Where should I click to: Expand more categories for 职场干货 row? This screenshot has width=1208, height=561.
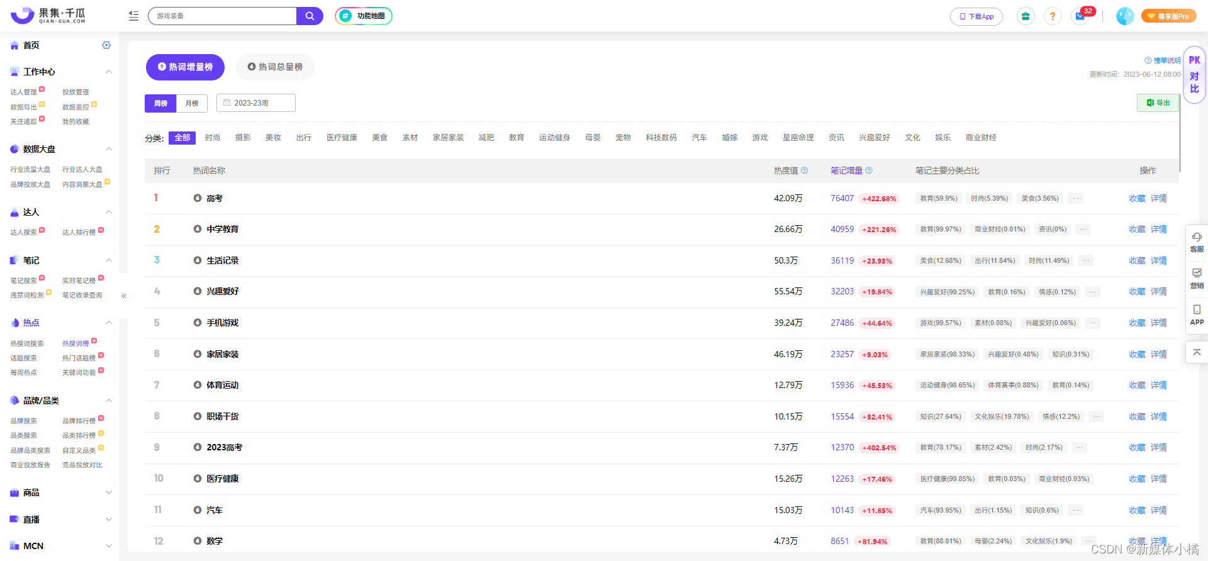pyautogui.click(x=1097, y=416)
